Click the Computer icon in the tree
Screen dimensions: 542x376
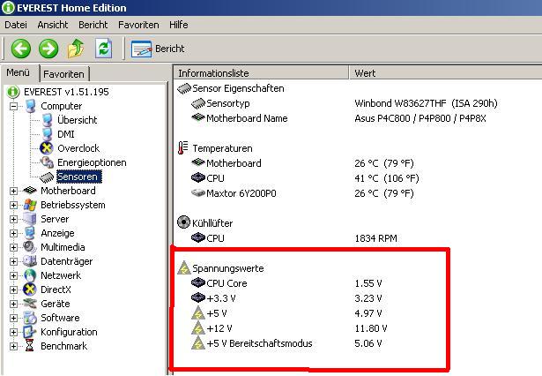[31, 106]
